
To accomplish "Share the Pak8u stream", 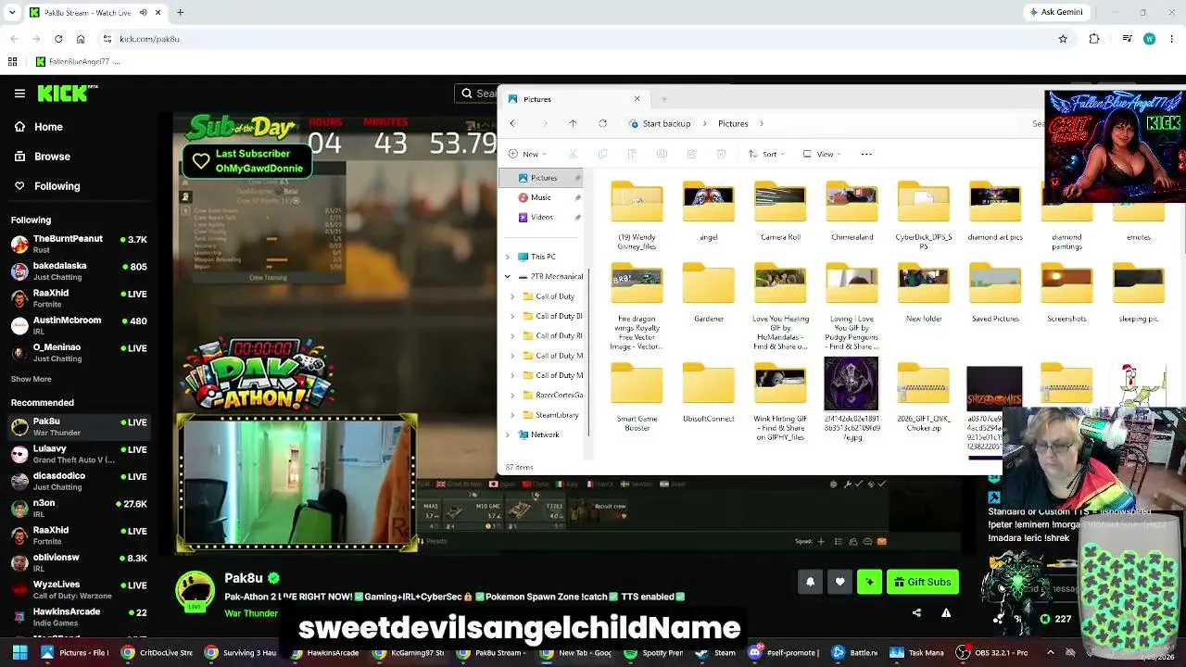I will tap(916, 612).
